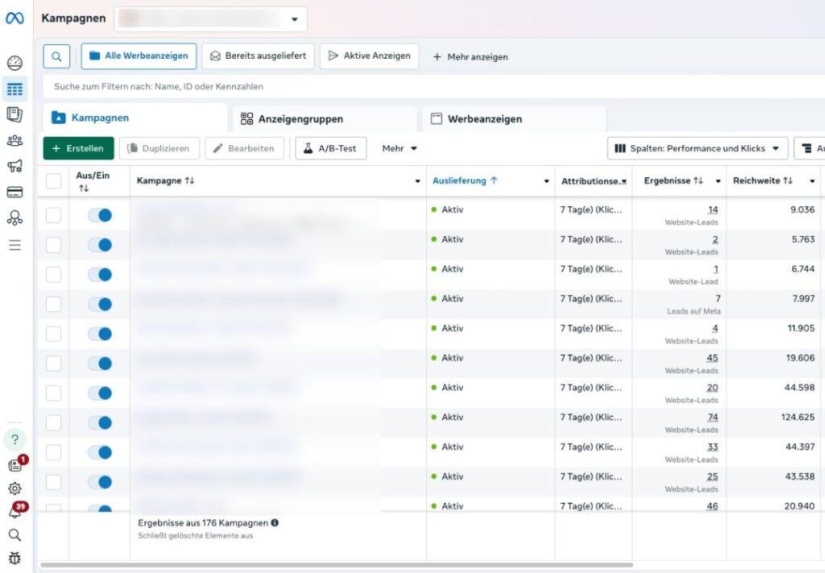
Task: Open the megaphone advertising icon in sidebar
Action: point(15,166)
